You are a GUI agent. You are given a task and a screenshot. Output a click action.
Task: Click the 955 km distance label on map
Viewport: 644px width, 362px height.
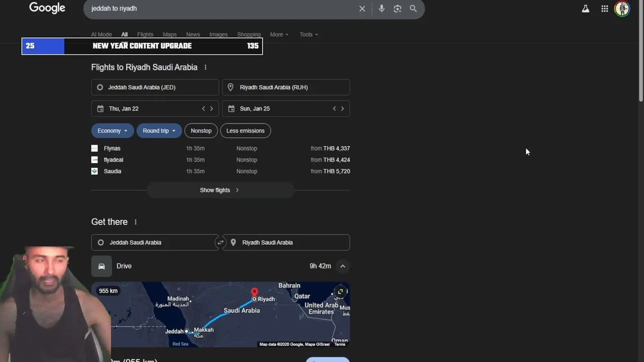click(108, 291)
